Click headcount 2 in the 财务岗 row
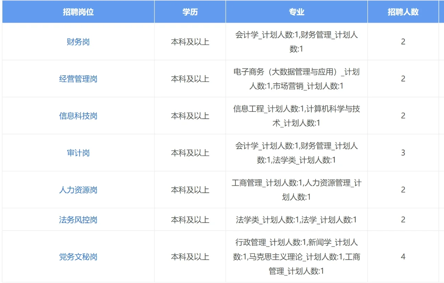Screen dimensions: 444x283 point(403,42)
